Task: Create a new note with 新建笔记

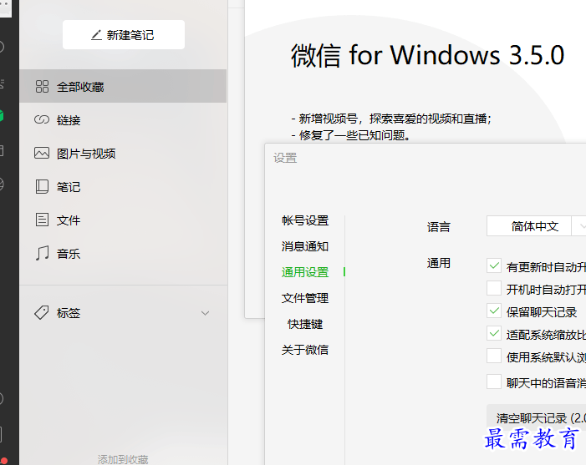Action: tap(124, 35)
